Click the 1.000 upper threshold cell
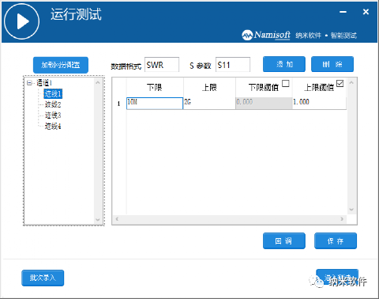This screenshot has width=379, height=299. click(319, 103)
